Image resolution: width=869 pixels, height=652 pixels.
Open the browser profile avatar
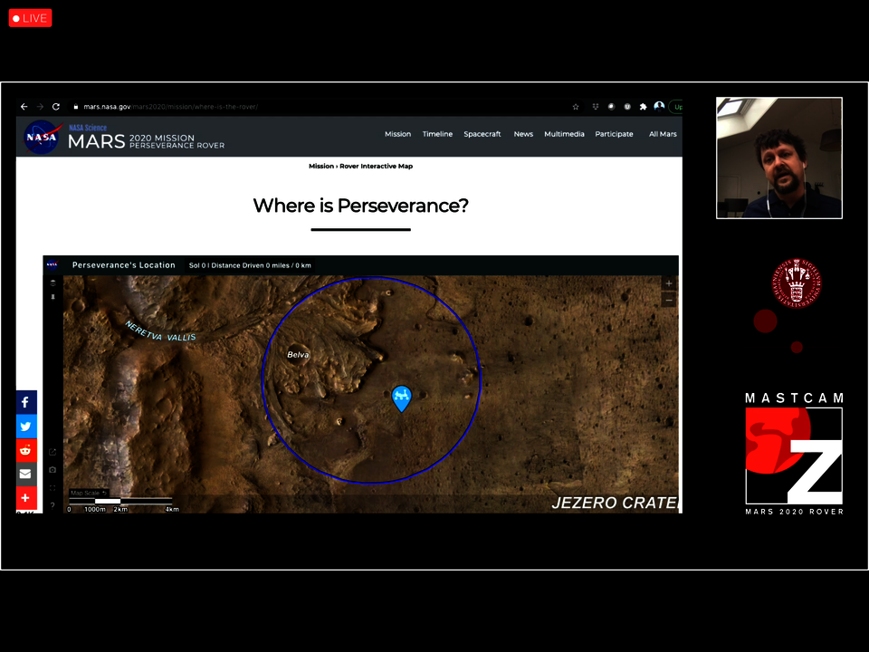coord(659,107)
